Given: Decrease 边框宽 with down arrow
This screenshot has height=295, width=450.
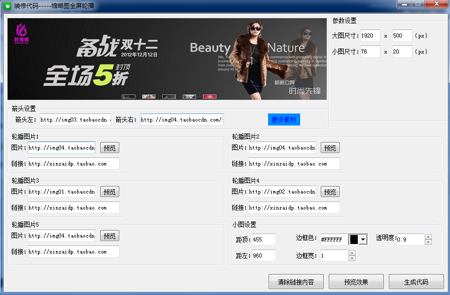Looking at the screenshot, I should click(x=352, y=258).
